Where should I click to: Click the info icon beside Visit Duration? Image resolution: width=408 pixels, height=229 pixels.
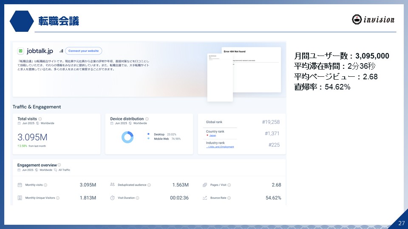point(137,198)
